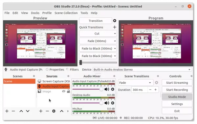Click the Start Recording button
This screenshot has height=124, width=197.
pos(177,90)
